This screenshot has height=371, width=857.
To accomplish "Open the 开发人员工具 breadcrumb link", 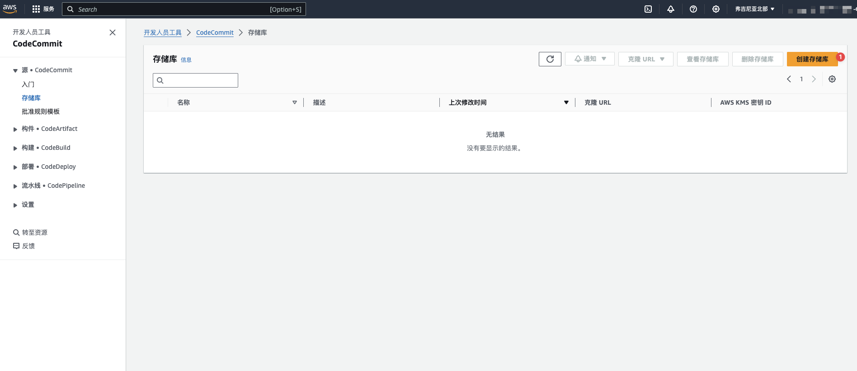I will pyautogui.click(x=163, y=32).
